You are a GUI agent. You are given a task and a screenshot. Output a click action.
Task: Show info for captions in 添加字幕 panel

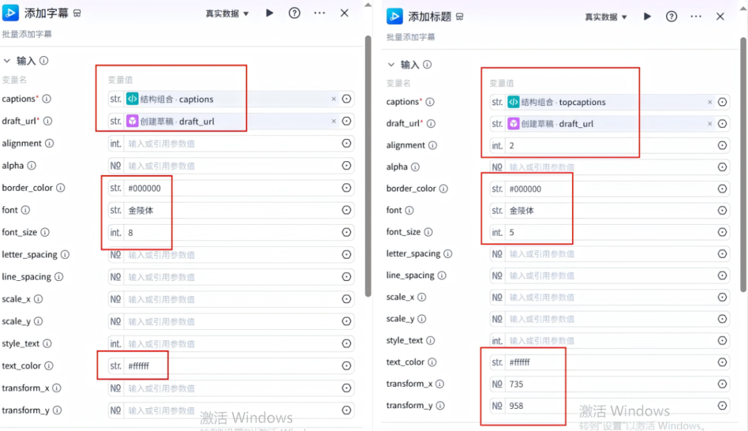(47, 98)
